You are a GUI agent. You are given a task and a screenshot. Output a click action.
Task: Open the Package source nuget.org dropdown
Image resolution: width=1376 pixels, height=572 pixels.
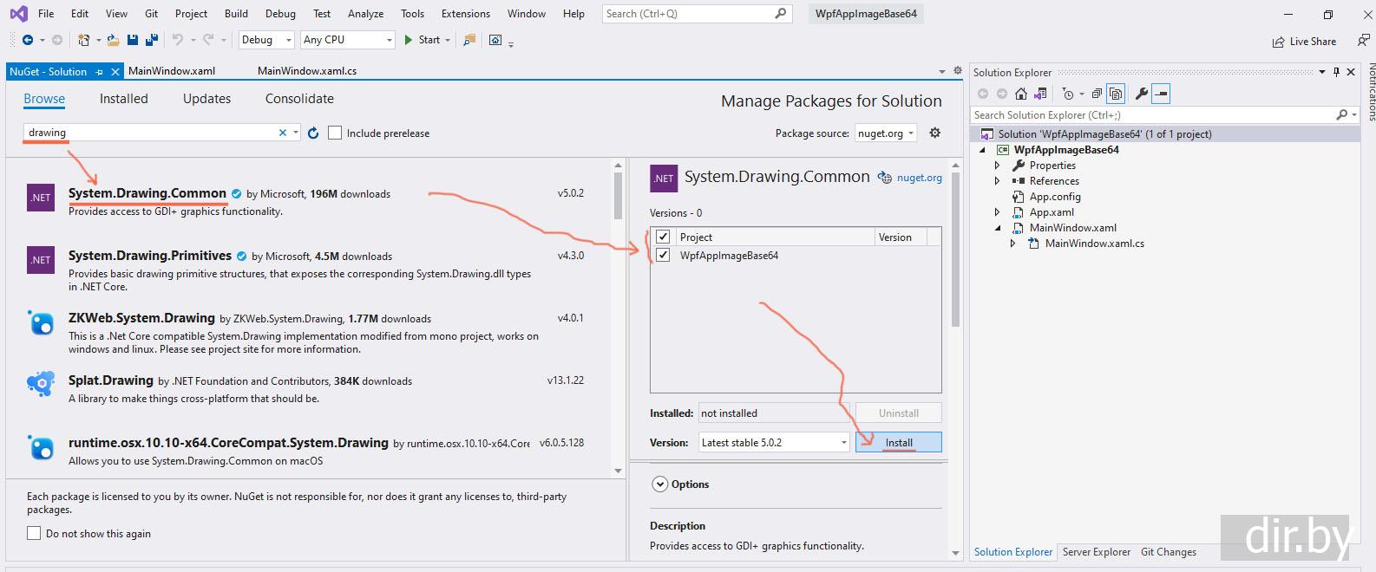click(886, 133)
